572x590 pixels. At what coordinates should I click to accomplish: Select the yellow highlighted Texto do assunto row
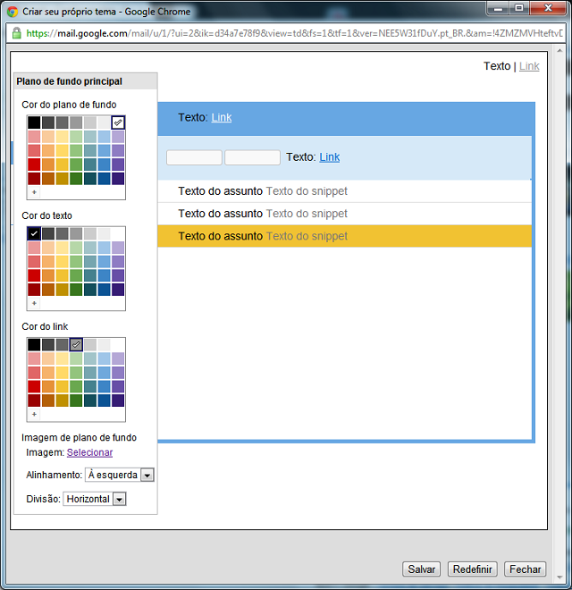click(344, 236)
